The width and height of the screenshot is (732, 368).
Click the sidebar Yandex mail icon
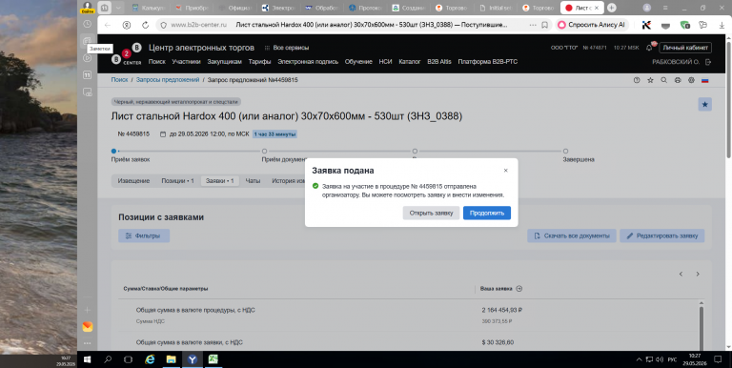click(88, 327)
